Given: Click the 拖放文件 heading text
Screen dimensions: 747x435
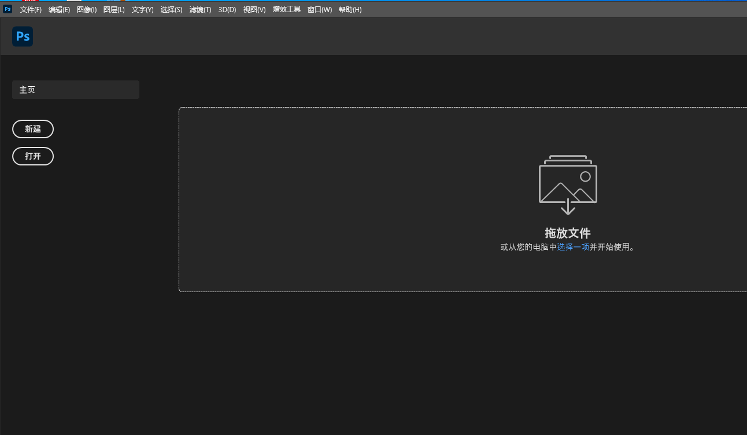Looking at the screenshot, I should 568,233.
